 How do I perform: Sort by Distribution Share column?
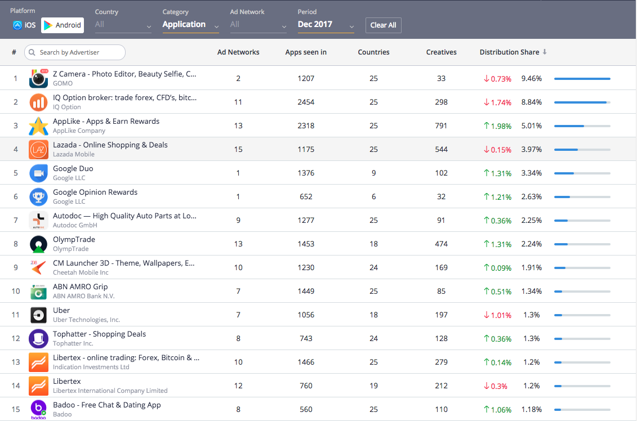click(510, 52)
